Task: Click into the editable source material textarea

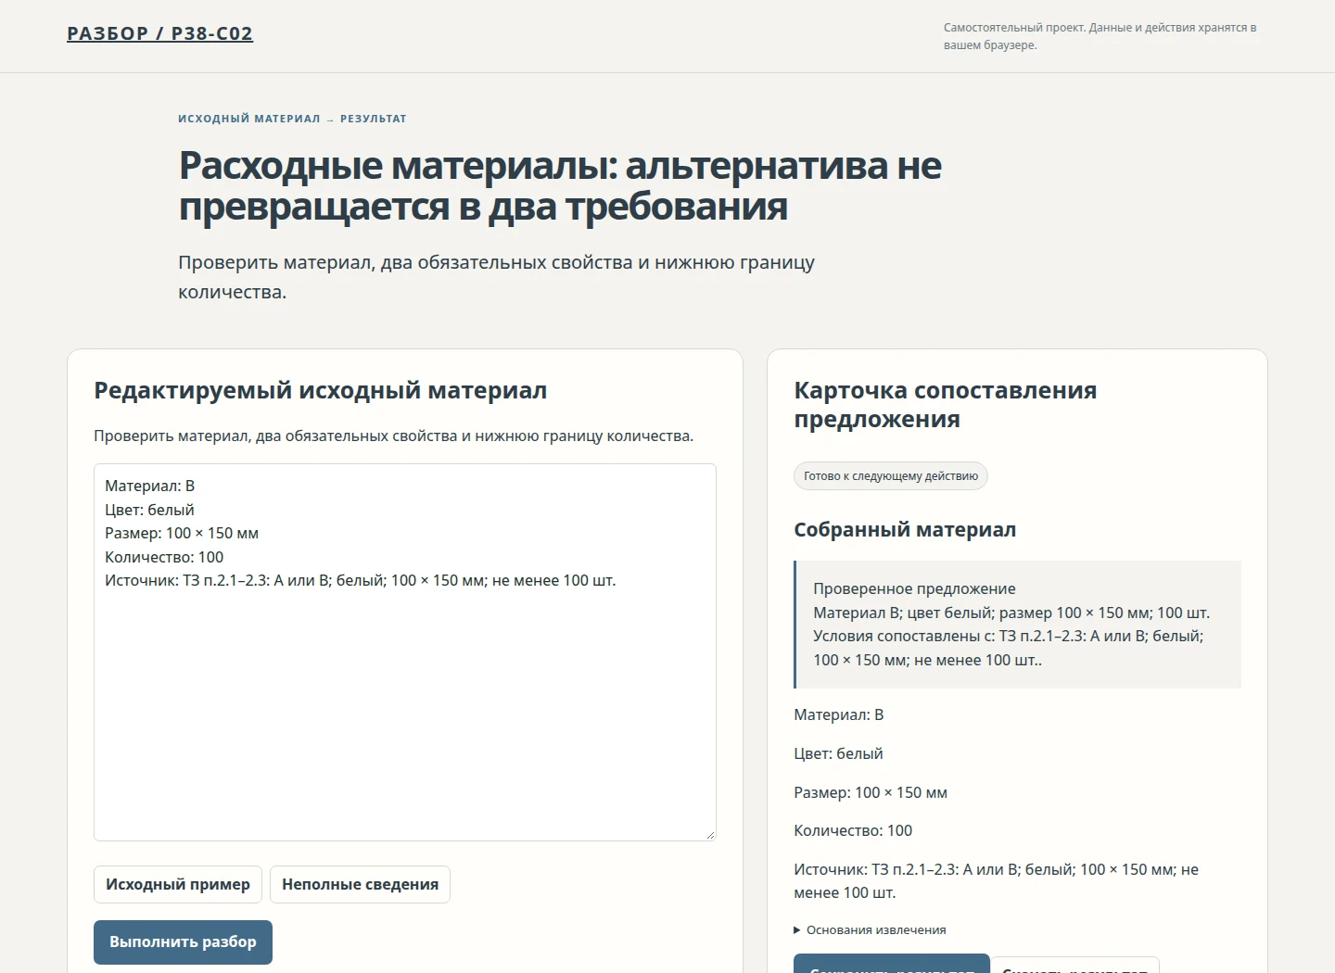Action: [x=405, y=652]
